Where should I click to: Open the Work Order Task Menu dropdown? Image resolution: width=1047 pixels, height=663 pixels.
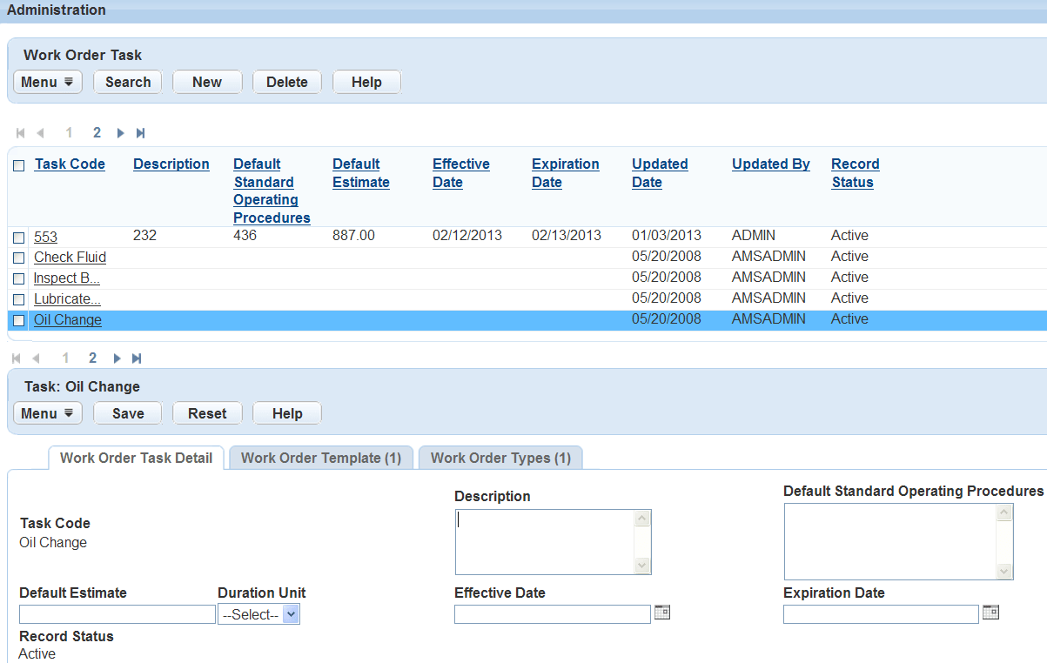pyautogui.click(x=47, y=81)
